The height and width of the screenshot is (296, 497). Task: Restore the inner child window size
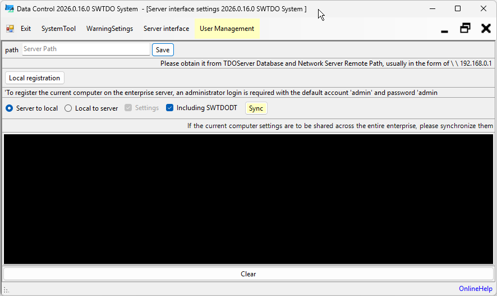coord(465,28)
